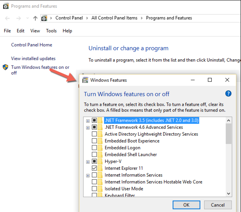The image size is (241, 212).
Task: Click folder icon of Internet Information Services
Action: (100, 175)
